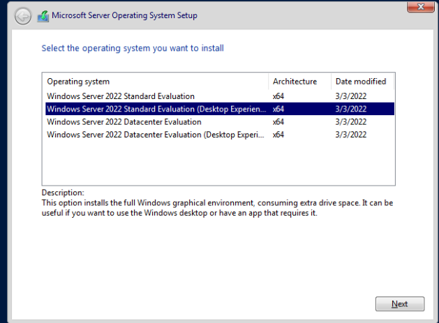Click x64 in the Standard Evaluation row
439x323 pixels.
pyautogui.click(x=278, y=96)
